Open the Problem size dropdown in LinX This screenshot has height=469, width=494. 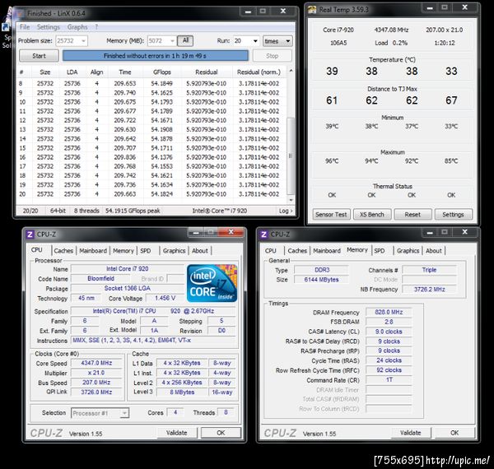83,41
